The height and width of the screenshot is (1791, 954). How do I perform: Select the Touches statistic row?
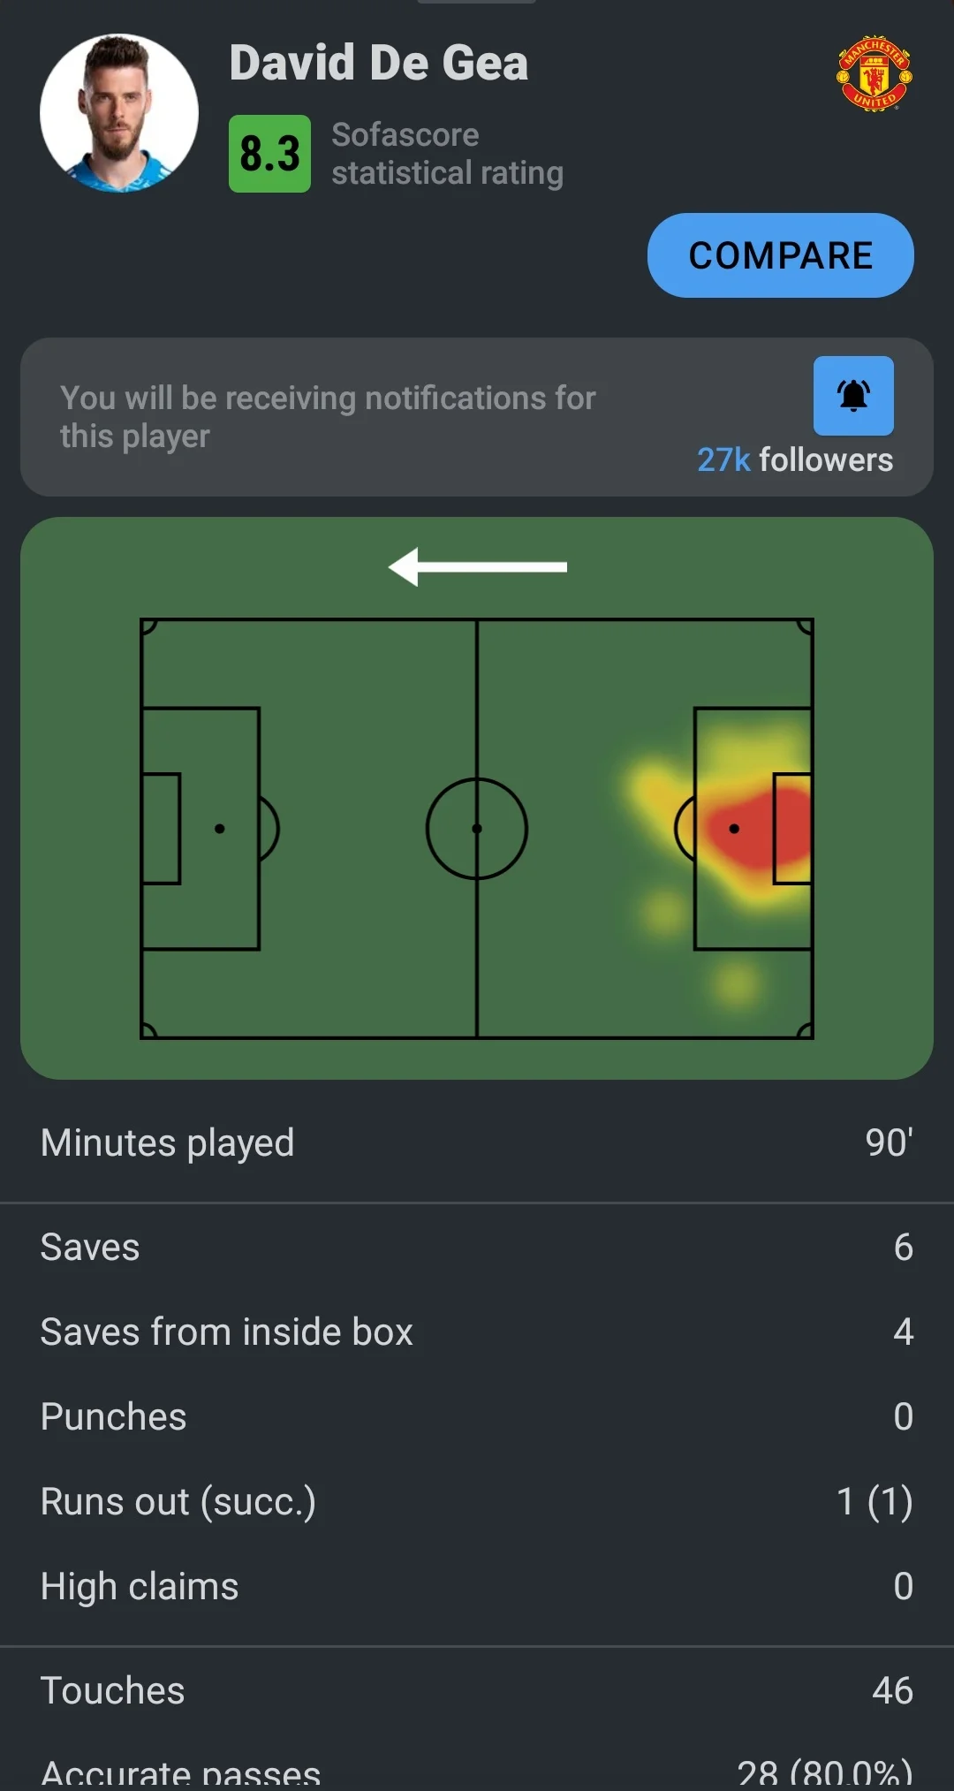(477, 1690)
